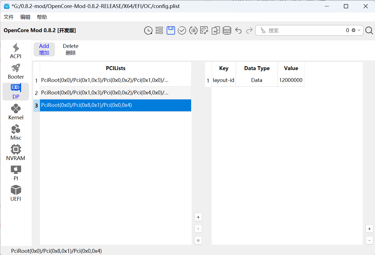Image resolution: width=375 pixels, height=255 pixels.
Task: Remove PCI entry with left minus button
Action: 198,229
